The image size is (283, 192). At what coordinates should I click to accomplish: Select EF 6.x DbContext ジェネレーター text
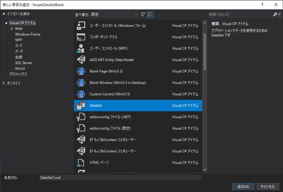tap(113, 151)
